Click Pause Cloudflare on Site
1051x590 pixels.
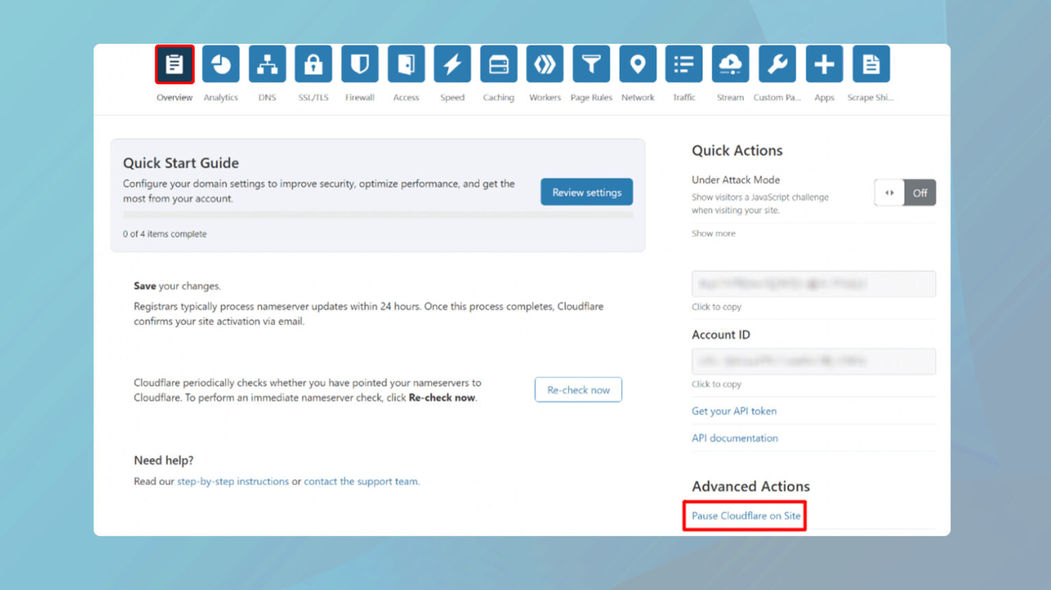(744, 516)
